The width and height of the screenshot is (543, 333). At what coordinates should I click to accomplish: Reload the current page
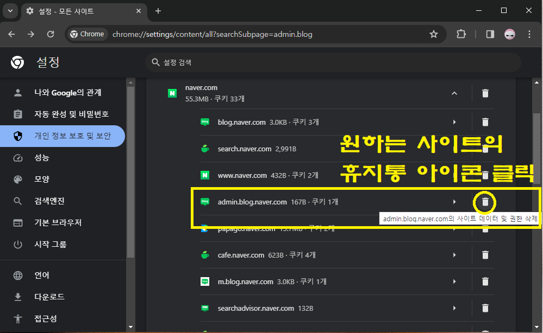click(51, 34)
